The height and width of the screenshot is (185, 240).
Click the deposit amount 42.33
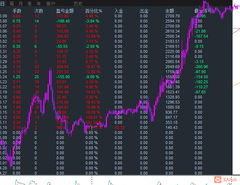(120, 127)
